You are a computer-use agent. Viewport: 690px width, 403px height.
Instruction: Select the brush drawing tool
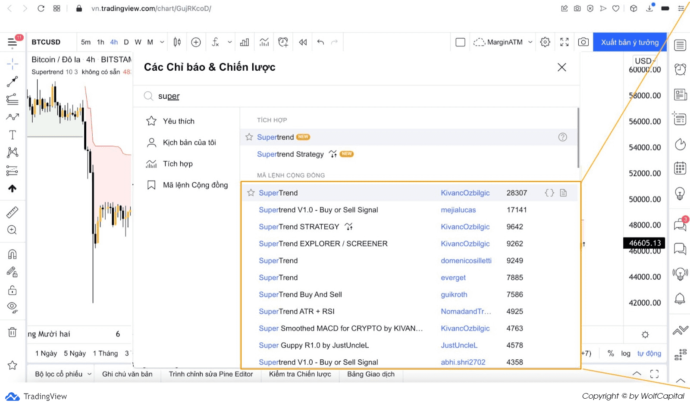coord(13,117)
